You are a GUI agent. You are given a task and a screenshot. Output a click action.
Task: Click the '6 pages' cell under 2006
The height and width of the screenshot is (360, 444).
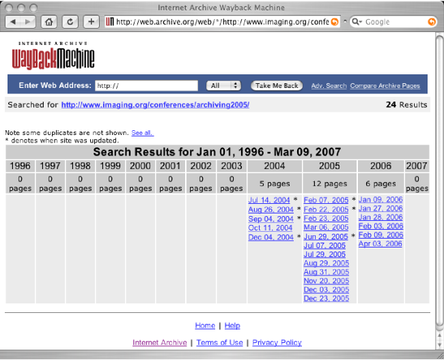(380, 183)
